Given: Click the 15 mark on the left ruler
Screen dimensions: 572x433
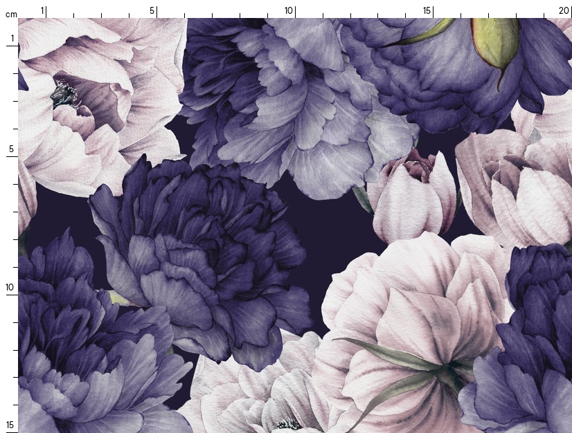Looking at the screenshot, I should click(x=10, y=424).
